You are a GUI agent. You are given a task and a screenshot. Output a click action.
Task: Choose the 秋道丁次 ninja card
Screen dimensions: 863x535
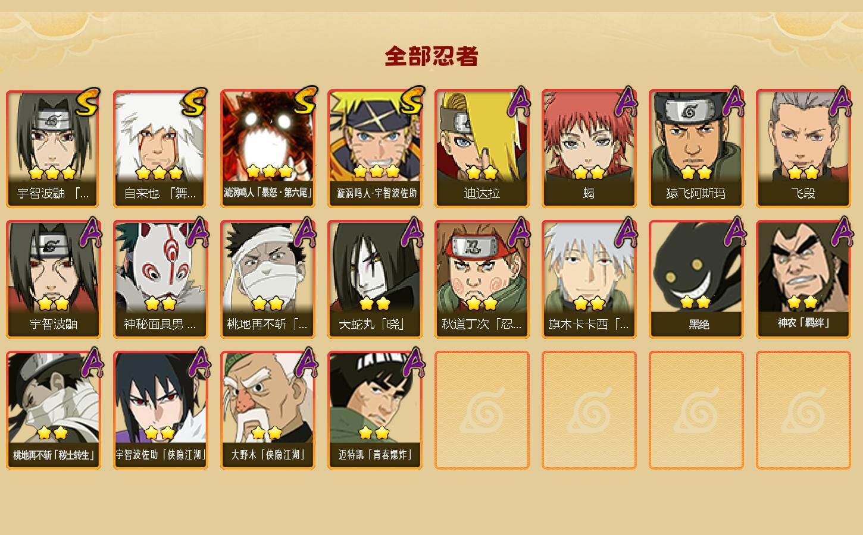click(x=482, y=279)
